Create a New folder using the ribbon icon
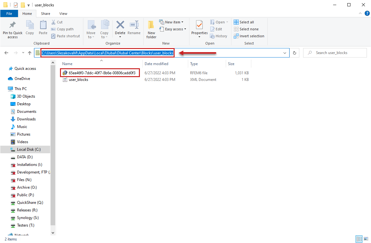 pos(151,29)
